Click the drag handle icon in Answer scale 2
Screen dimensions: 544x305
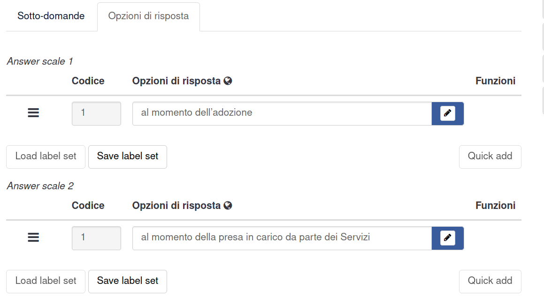coord(33,238)
